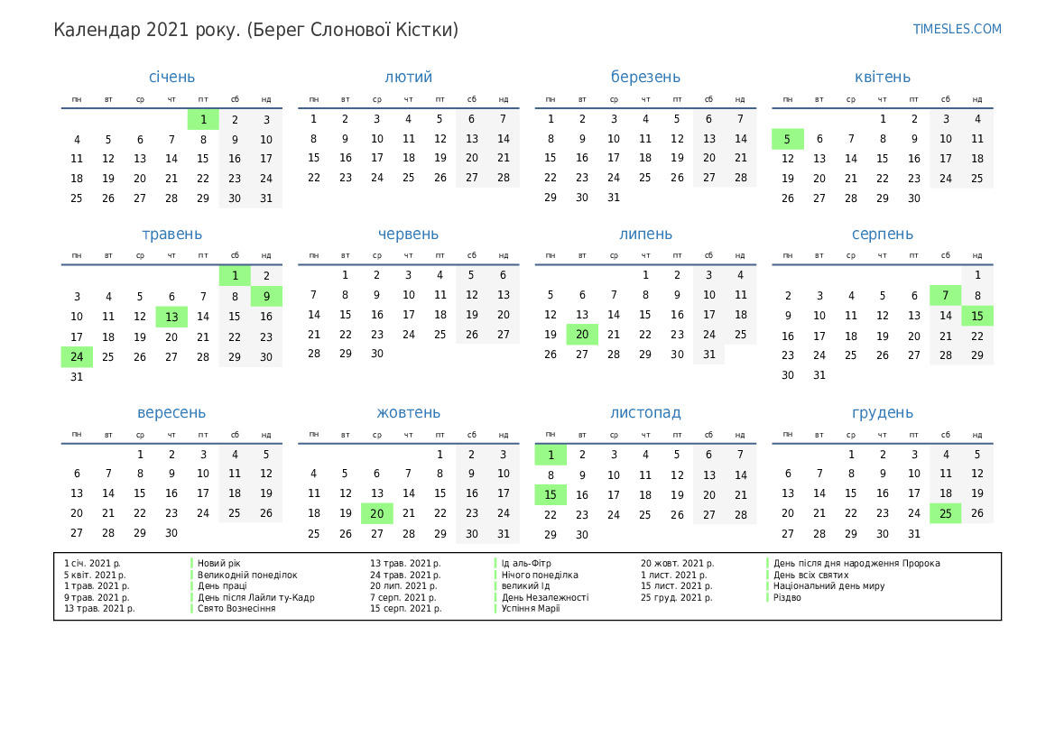Screen dimensions: 1055x746
Task: Click legend entry 'Свято Вознесіння'
Action: pyautogui.click(x=236, y=608)
